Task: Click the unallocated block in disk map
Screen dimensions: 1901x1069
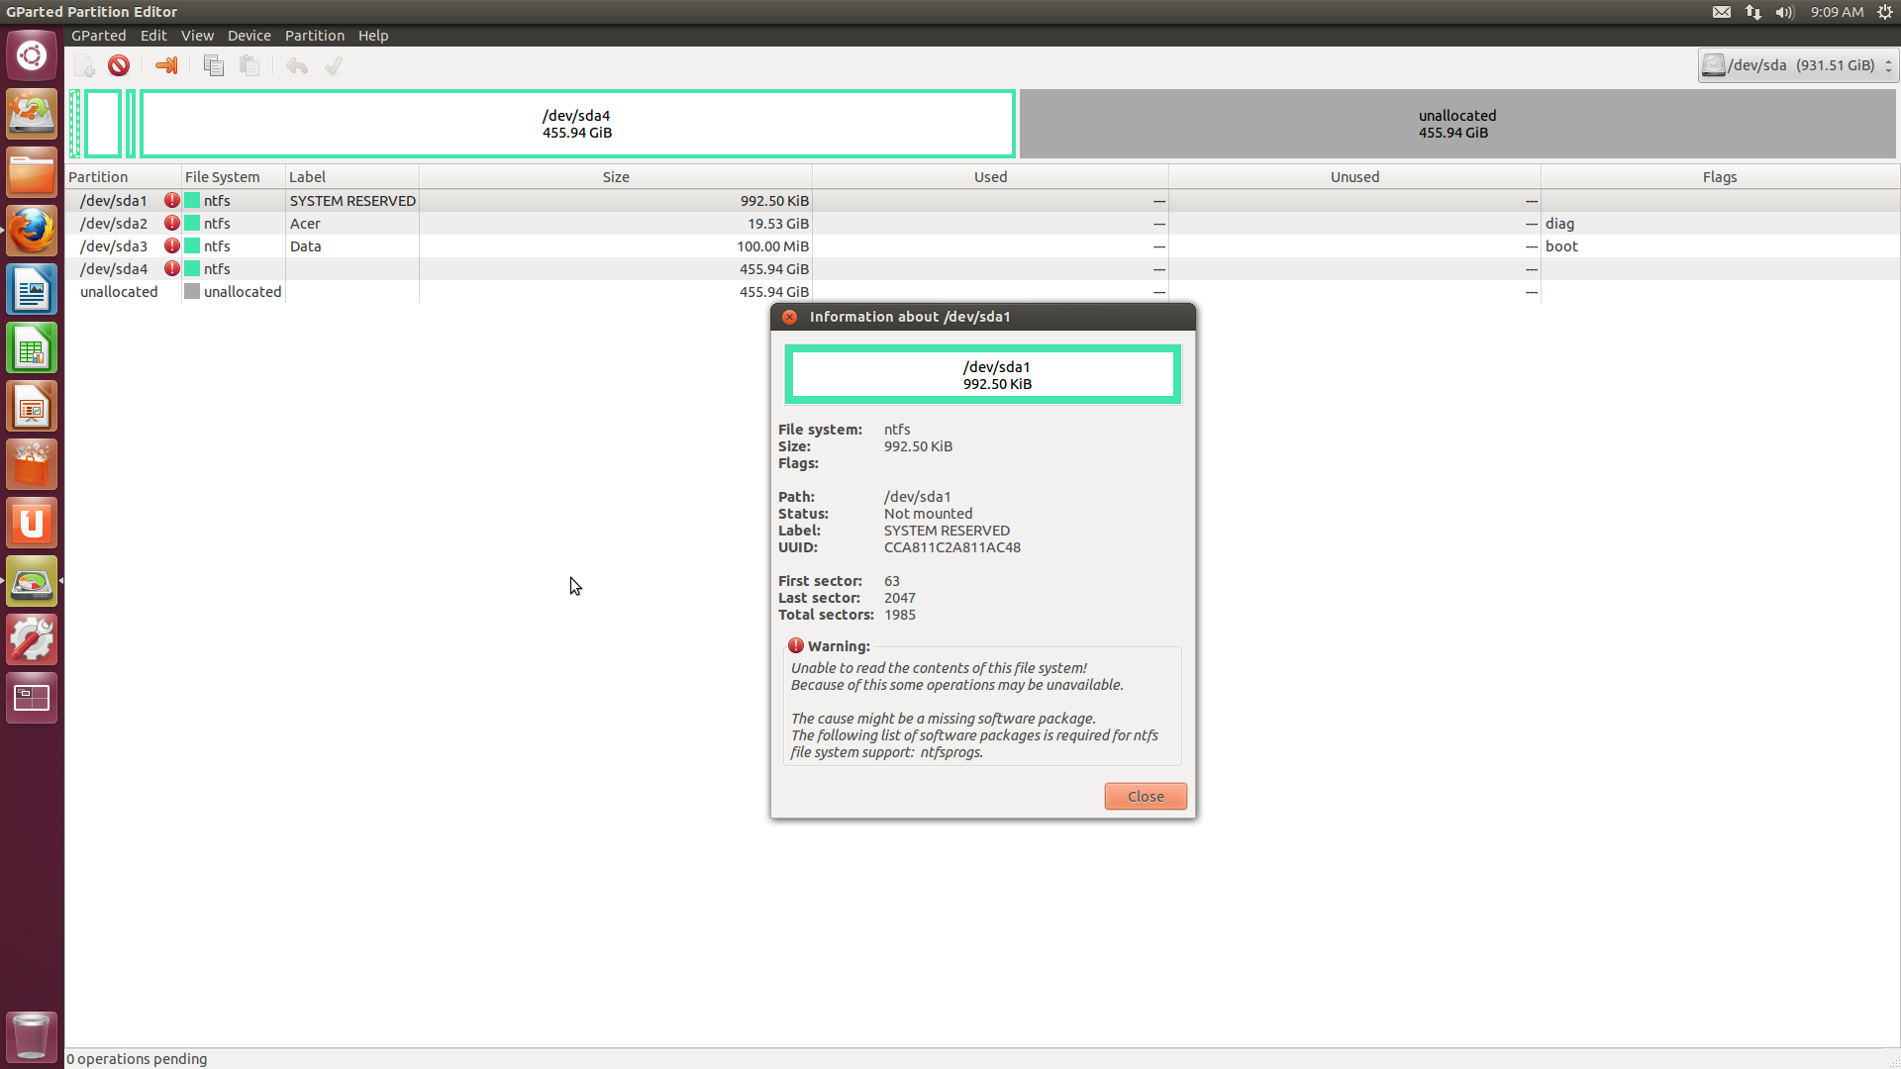Action: click(1457, 124)
